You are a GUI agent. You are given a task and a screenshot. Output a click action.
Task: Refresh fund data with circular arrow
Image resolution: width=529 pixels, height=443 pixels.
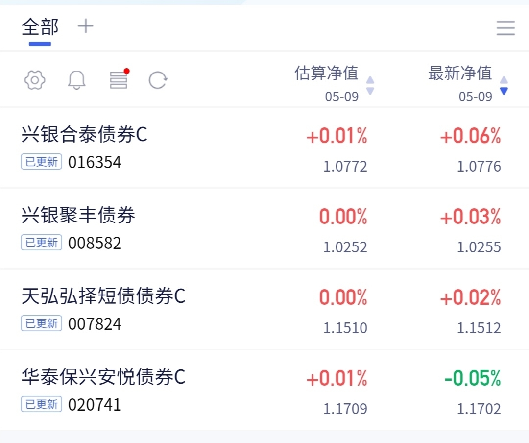(x=158, y=80)
